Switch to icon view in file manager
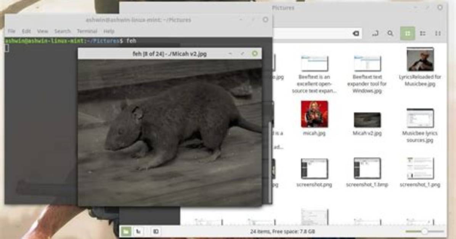The width and height of the screenshot is (456, 239). coord(408,33)
